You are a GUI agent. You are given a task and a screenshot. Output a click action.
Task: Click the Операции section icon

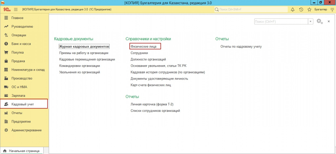(x=6, y=35)
